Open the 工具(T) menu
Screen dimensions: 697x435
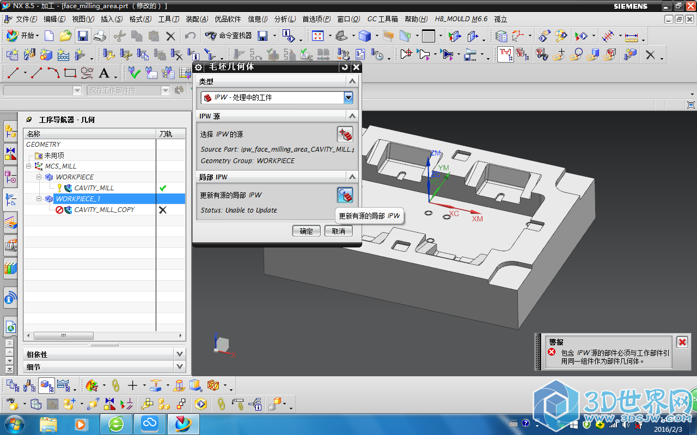pos(169,19)
